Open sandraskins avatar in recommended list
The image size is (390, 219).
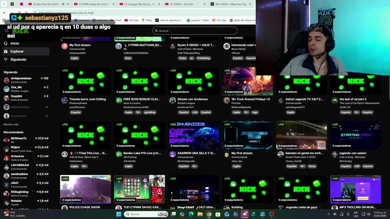tap(6, 176)
